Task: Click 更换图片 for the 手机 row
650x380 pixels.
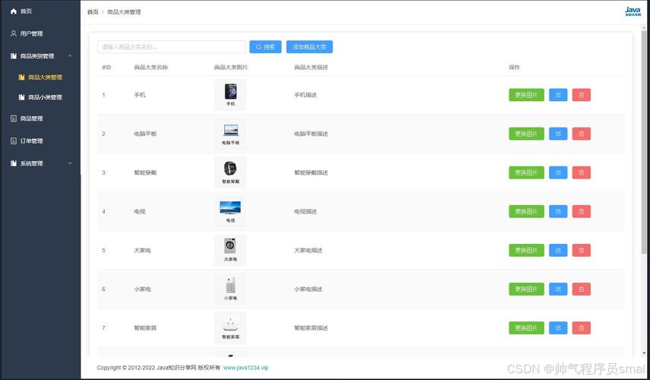Action: 526,95
